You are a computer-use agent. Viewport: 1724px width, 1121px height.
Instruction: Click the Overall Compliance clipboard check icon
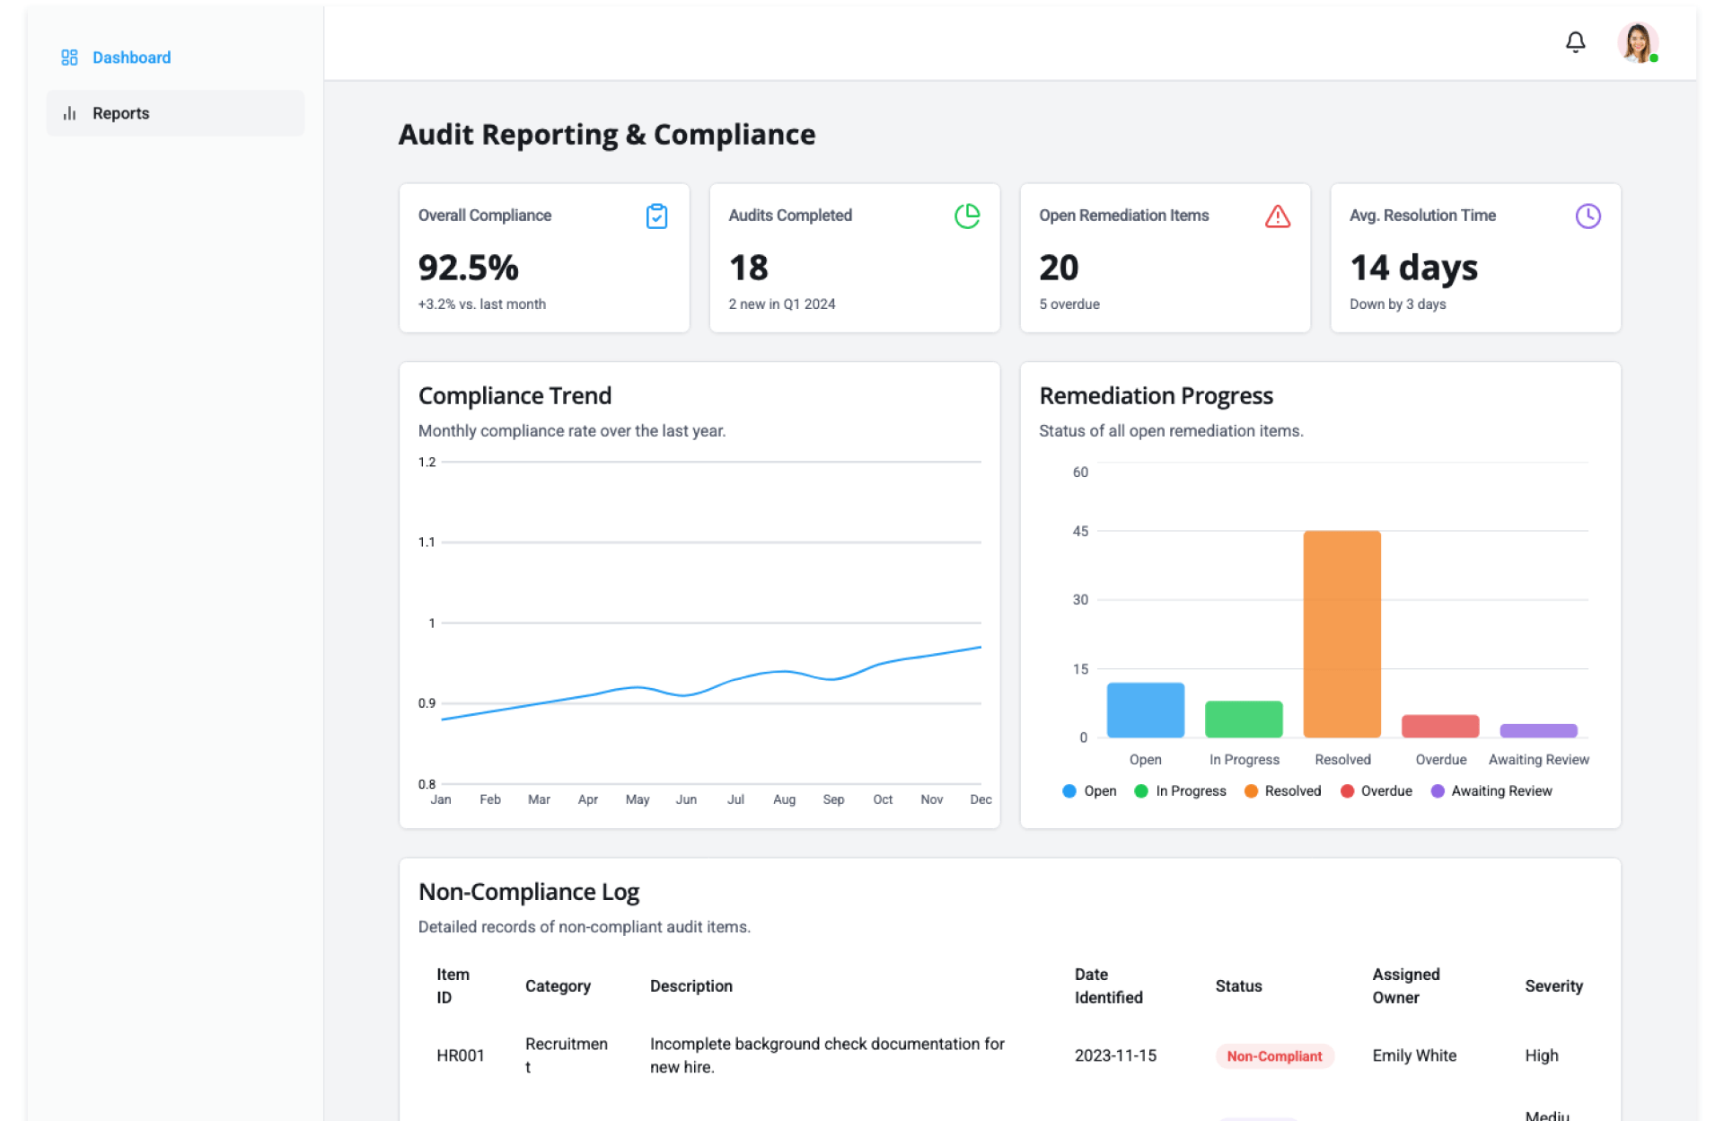pos(656,216)
